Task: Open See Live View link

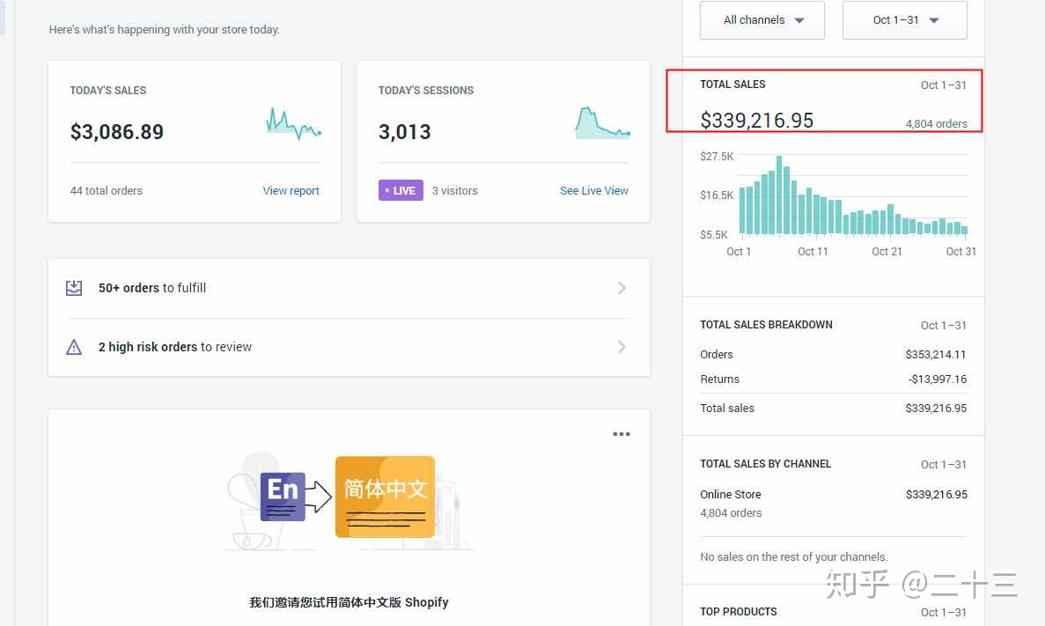Action: click(x=594, y=191)
